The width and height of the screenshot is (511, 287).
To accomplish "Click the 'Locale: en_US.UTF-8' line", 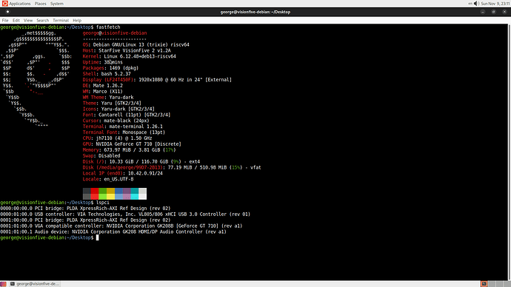I will (x=108, y=179).
